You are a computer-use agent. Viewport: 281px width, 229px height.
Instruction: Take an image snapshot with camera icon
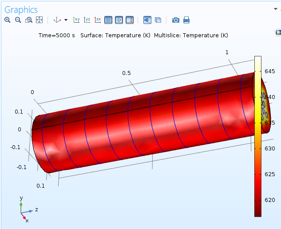(176, 20)
